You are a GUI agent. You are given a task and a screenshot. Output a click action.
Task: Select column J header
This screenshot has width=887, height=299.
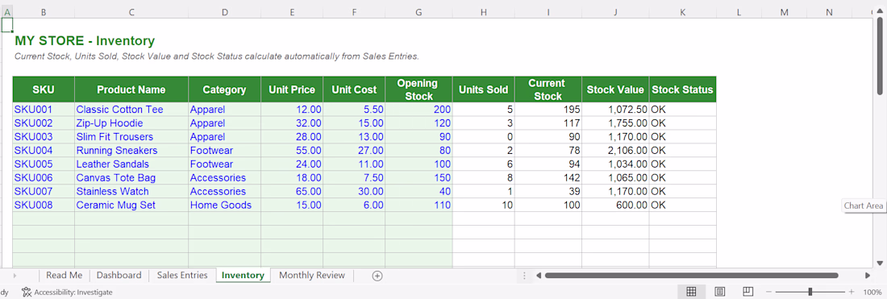coord(615,12)
